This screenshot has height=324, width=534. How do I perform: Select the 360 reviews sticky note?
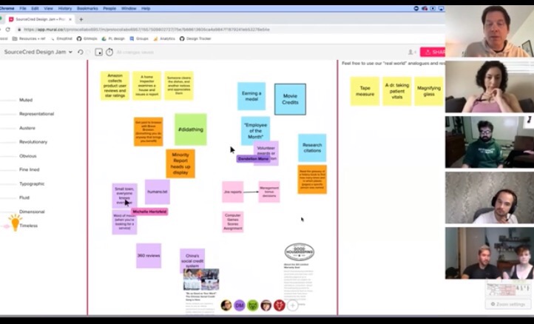pyautogui.click(x=149, y=255)
